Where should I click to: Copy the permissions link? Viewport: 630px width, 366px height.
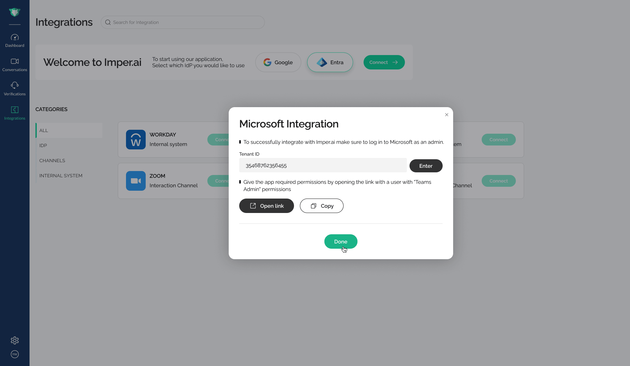pos(321,206)
